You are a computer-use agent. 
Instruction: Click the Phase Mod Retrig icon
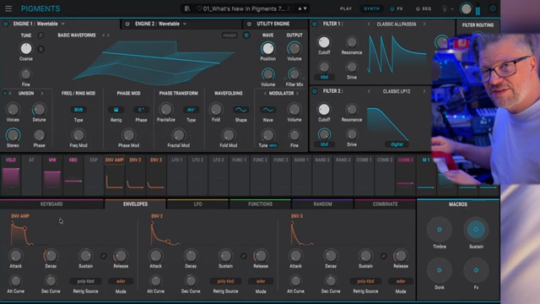pos(116,110)
